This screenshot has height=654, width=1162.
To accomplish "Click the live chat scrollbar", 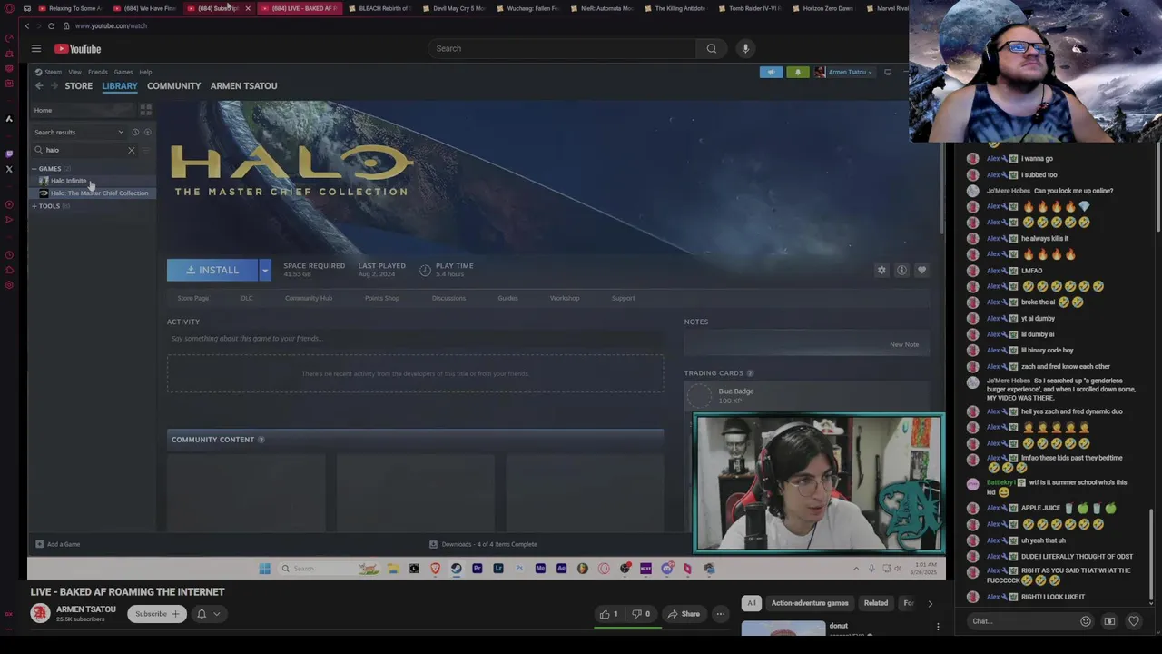I will tap(1151, 554).
